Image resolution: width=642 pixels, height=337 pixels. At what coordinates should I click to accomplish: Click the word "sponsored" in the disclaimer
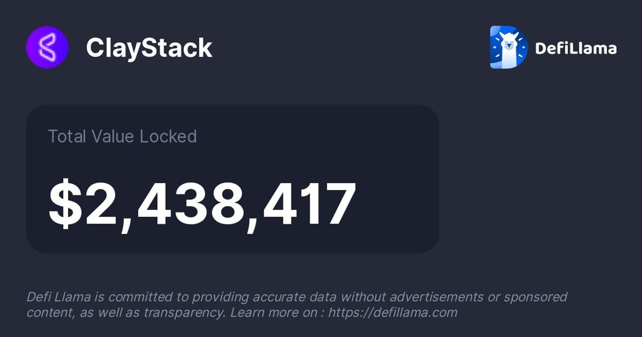pos(535,297)
